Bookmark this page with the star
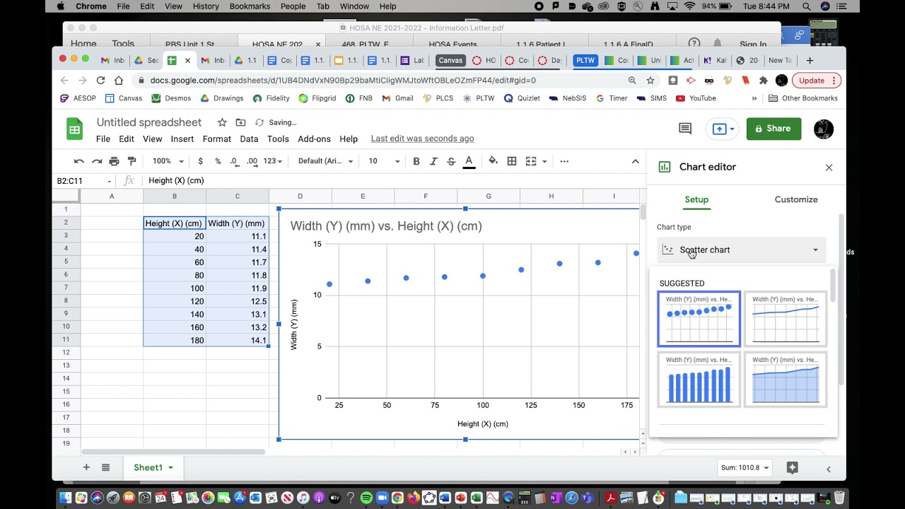 (x=650, y=81)
